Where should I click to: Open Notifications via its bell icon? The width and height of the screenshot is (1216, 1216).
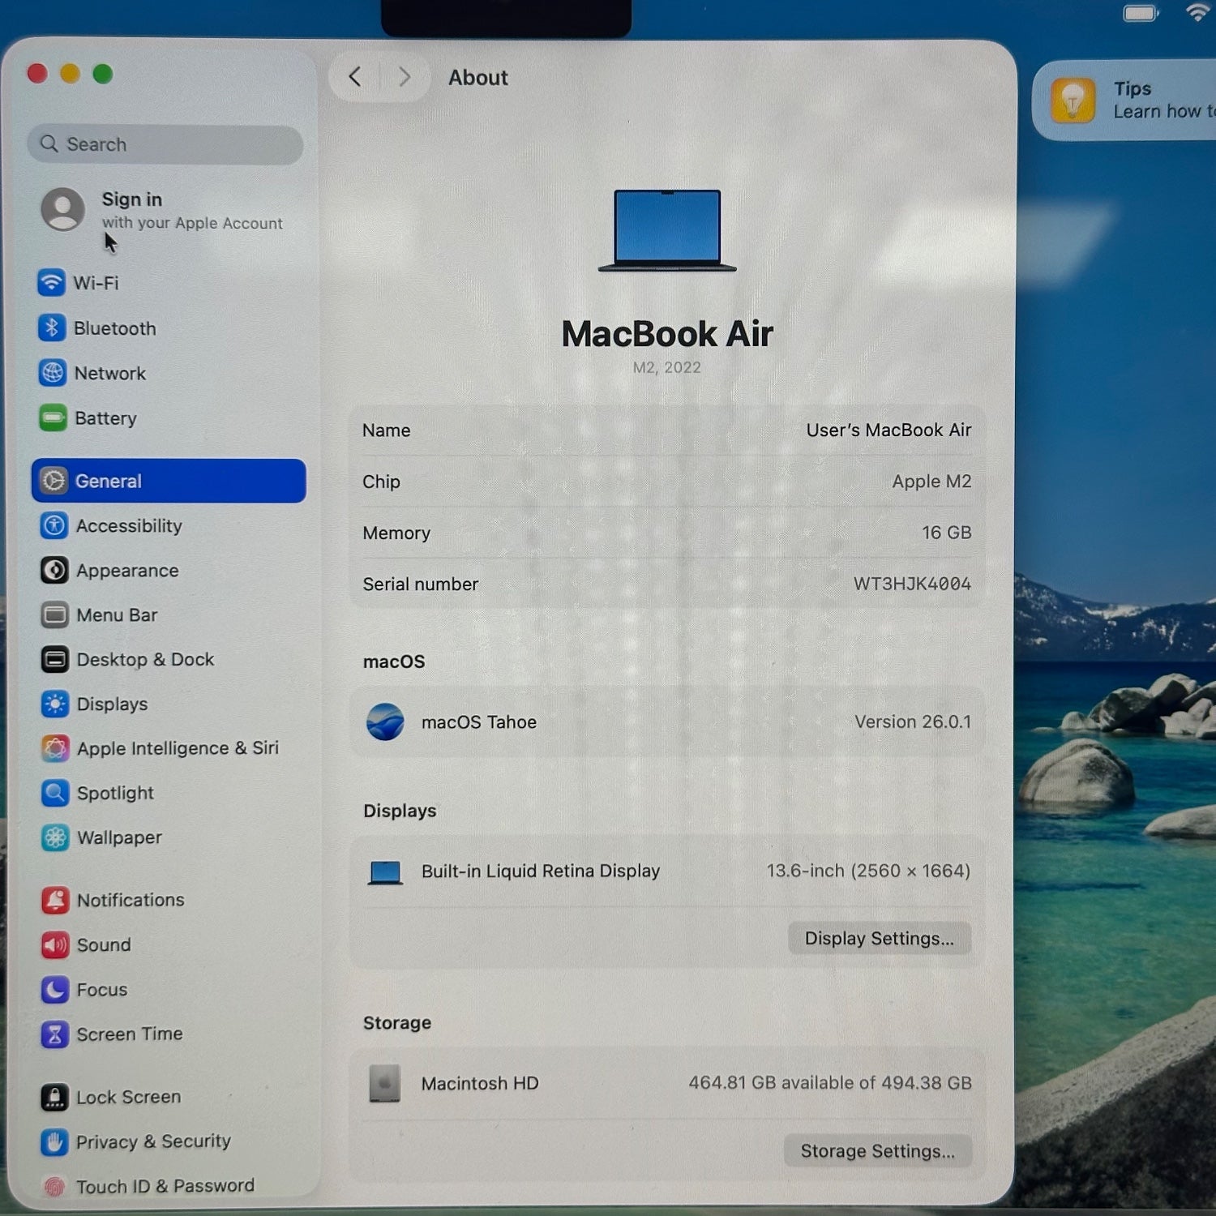pyautogui.click(x=55, y=900)
